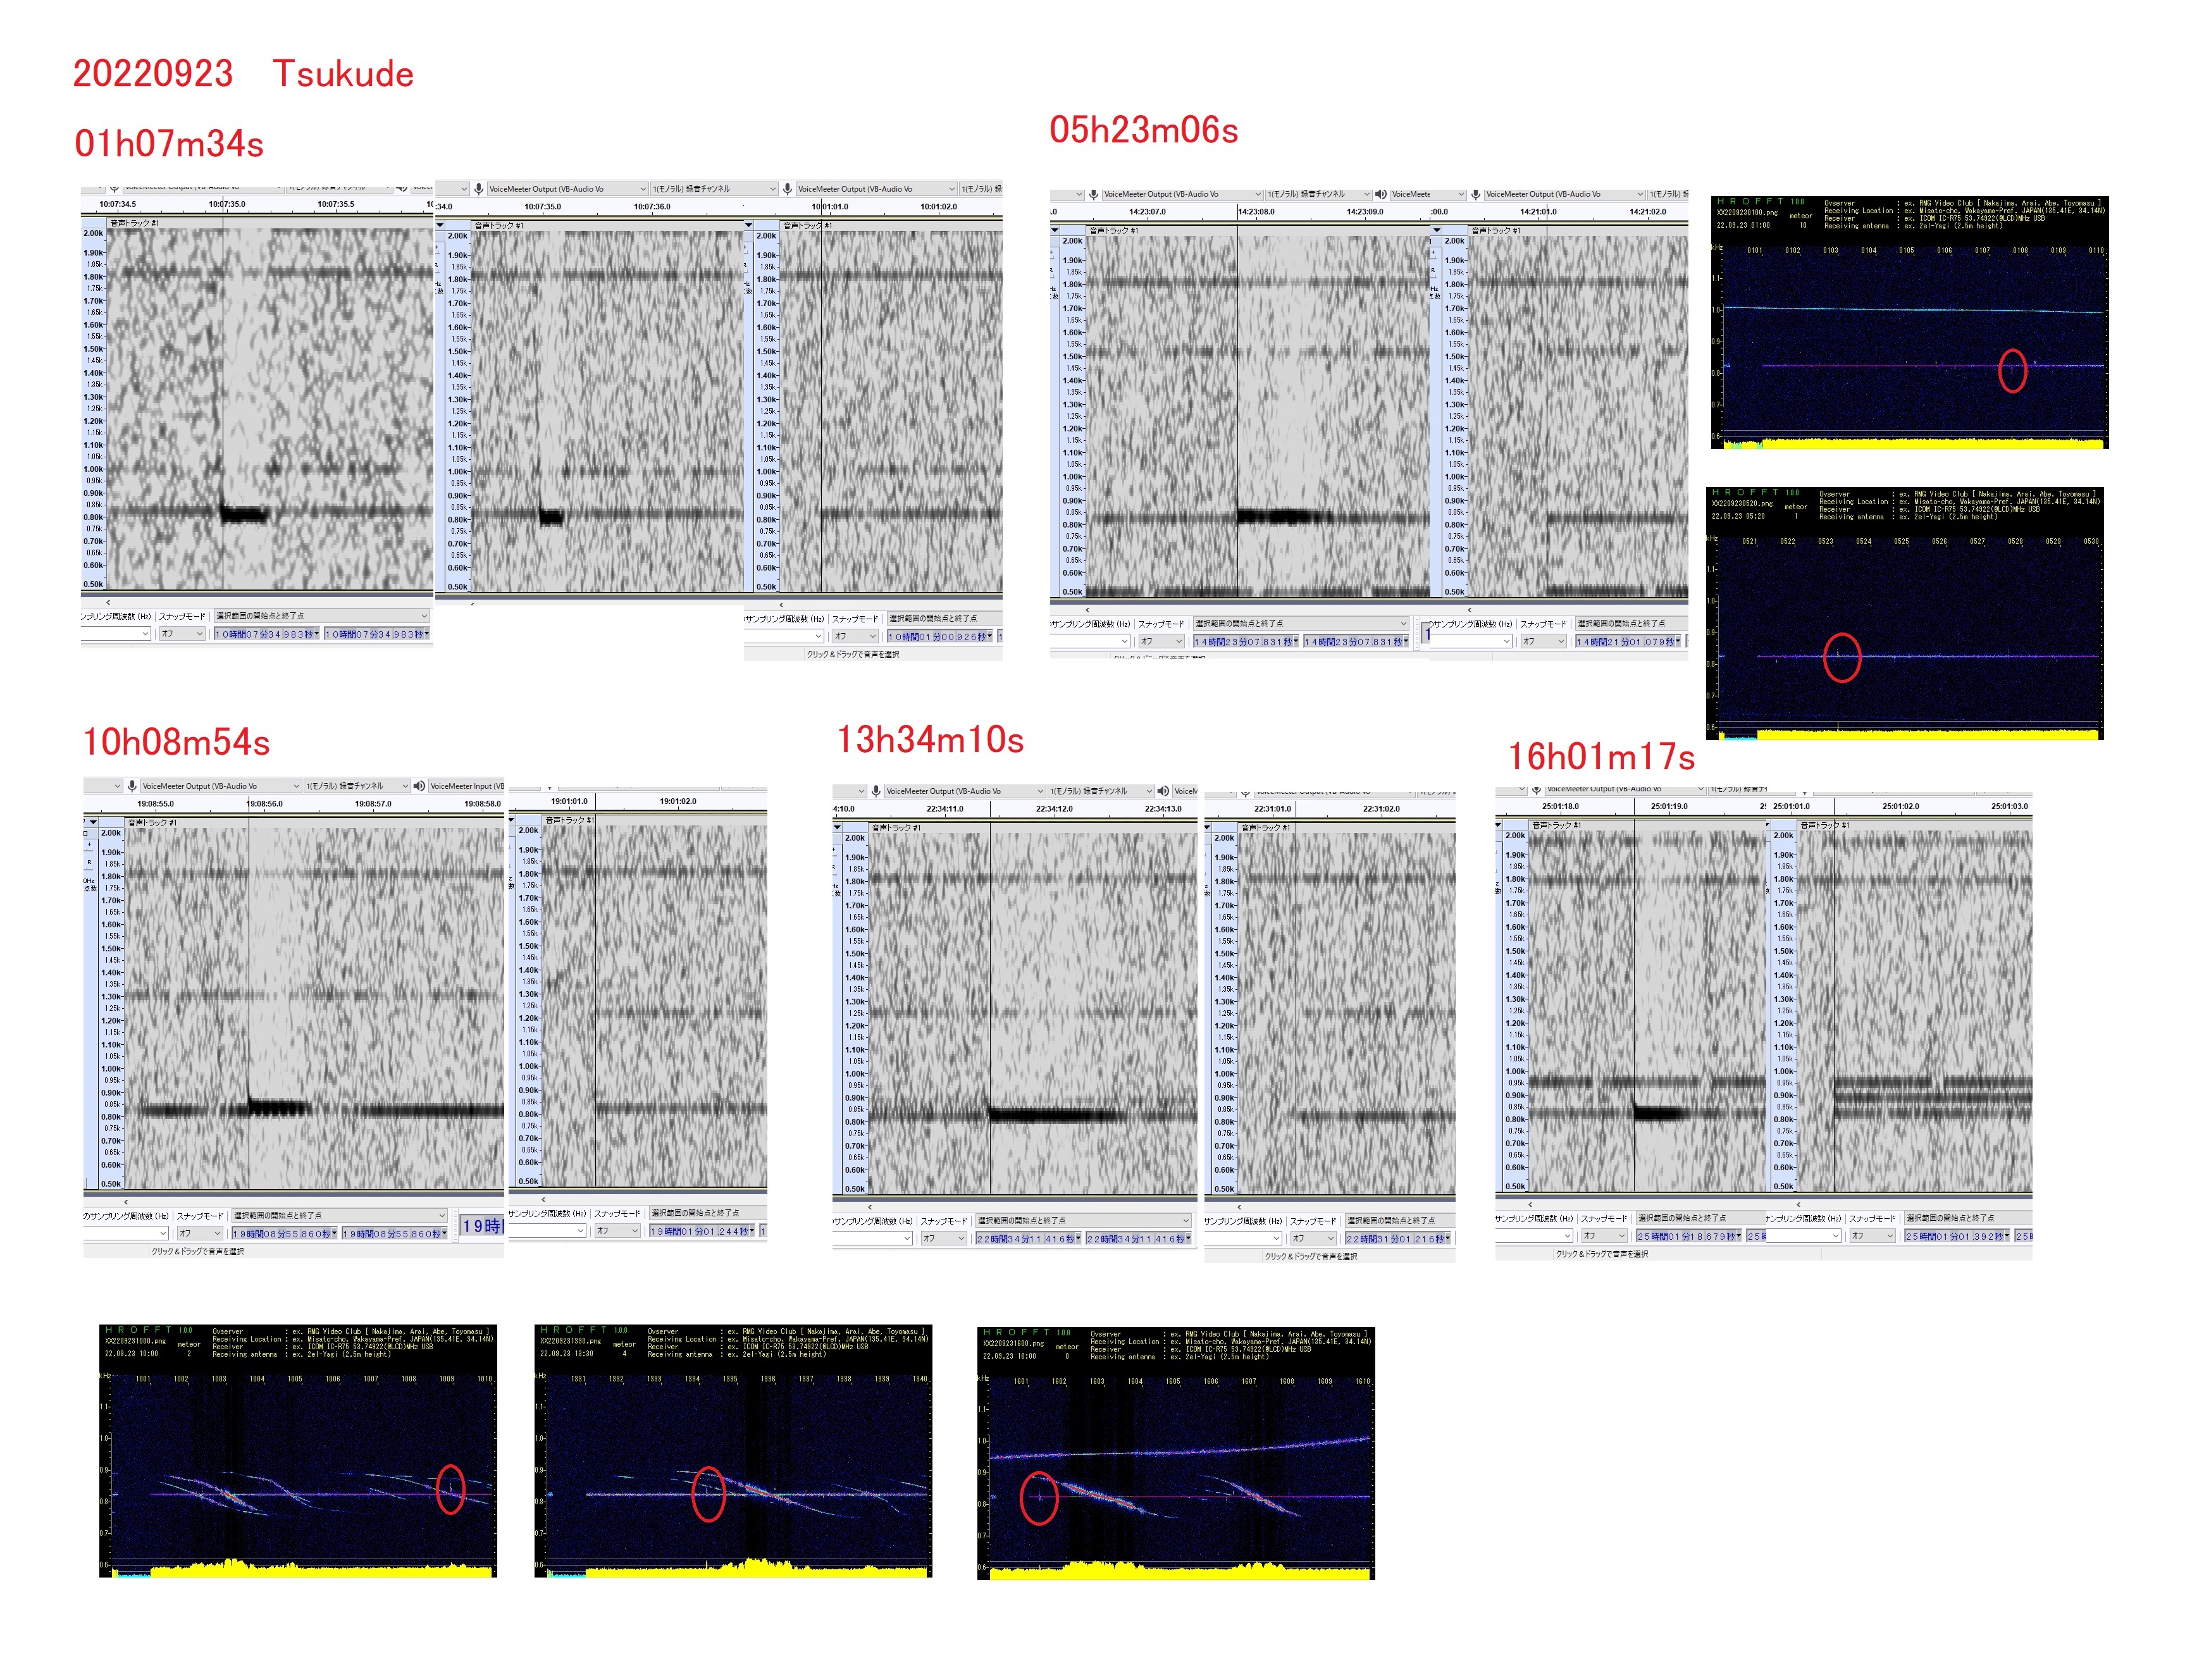Click speaker icon in 13h34m10s toolbar
This screenshot has width=2204, height=1680.
coord(1163,791)
